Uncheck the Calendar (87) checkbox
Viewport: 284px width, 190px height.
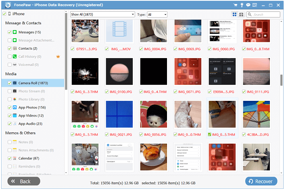(10, 158)
